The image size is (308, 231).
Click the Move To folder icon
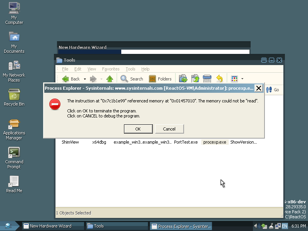click(x=183, y=79)
